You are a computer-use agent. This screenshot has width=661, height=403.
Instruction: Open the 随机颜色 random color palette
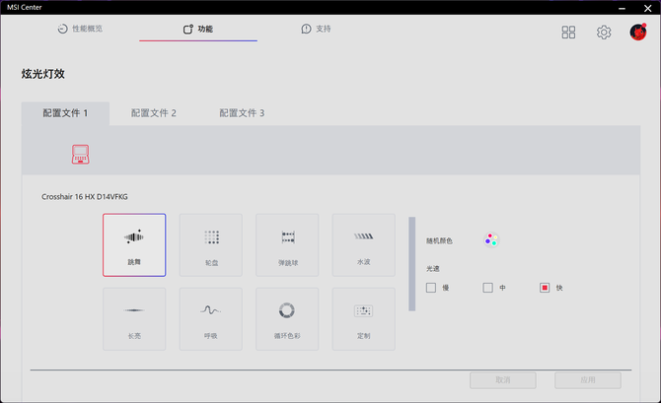[490, 240]
